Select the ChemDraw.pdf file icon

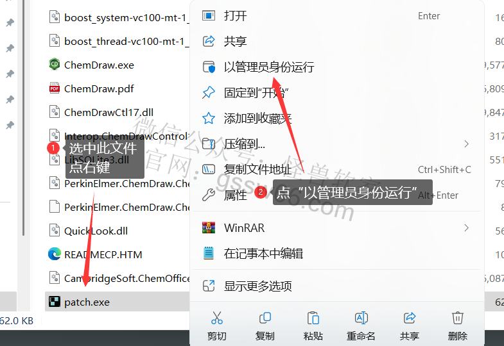(x=55, y=88)
